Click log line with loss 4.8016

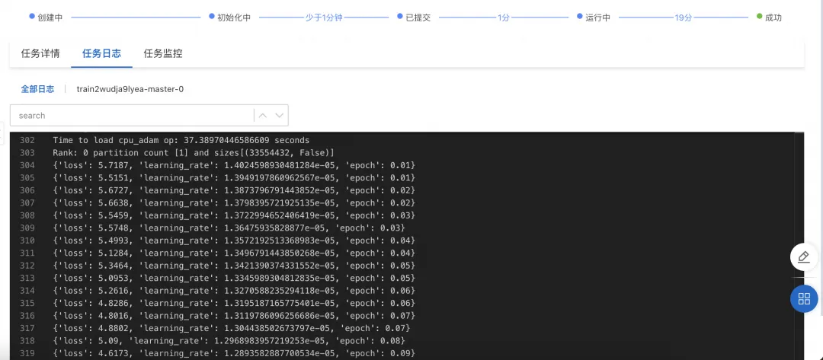click(x=234, y=316)
